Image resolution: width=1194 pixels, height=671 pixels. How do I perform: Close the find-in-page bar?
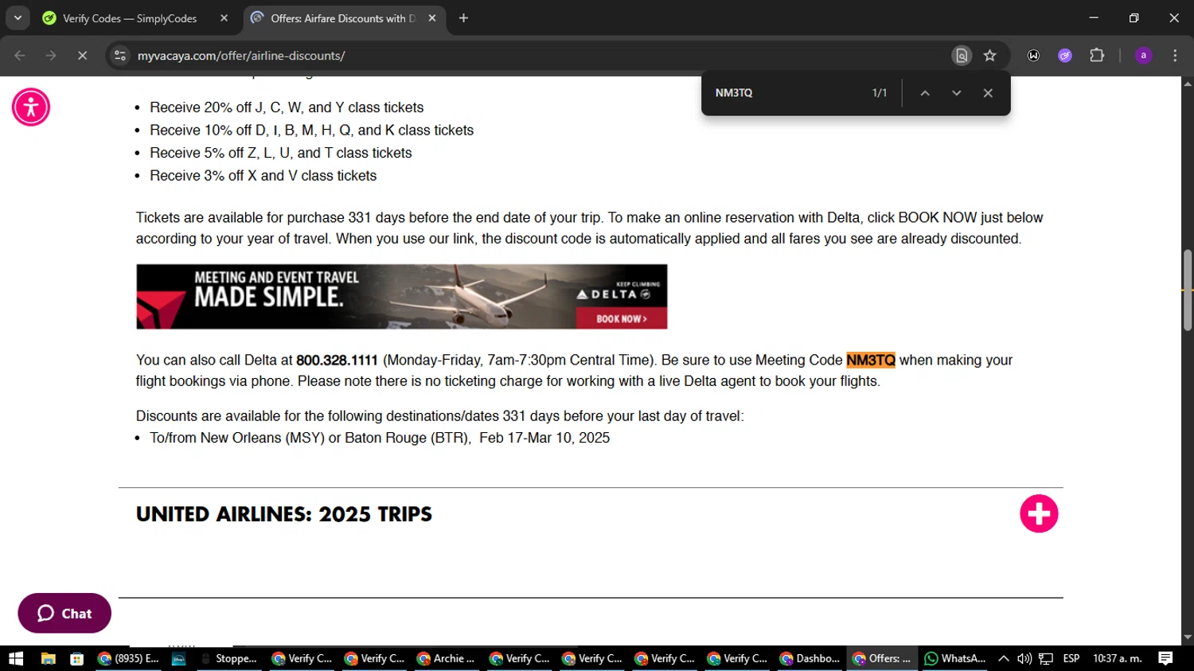tap(988, 93)
